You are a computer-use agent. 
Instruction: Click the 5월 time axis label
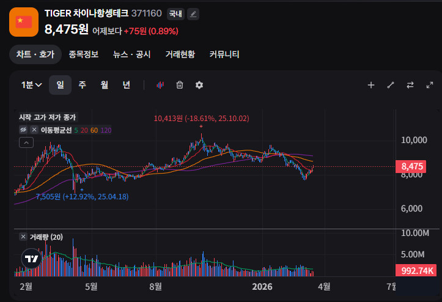(91, 287)
